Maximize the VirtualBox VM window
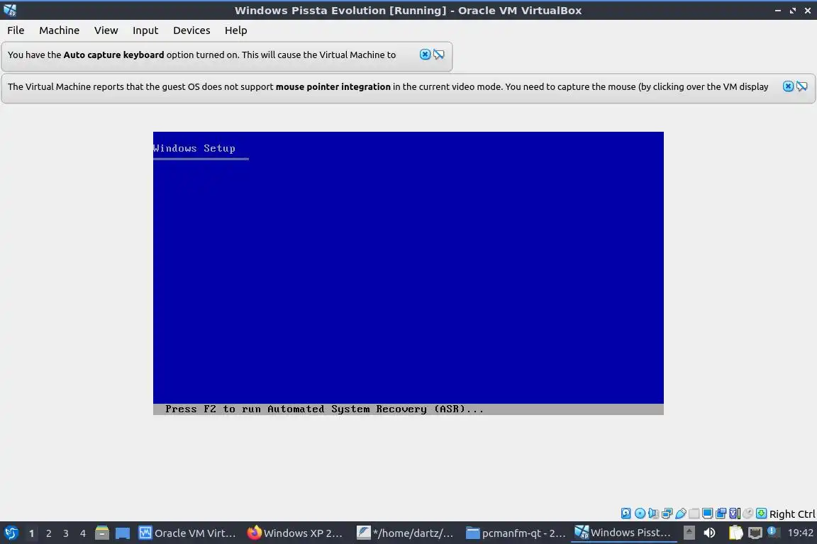This screenshot has width=817, height=544. click(x=792, y=11)
